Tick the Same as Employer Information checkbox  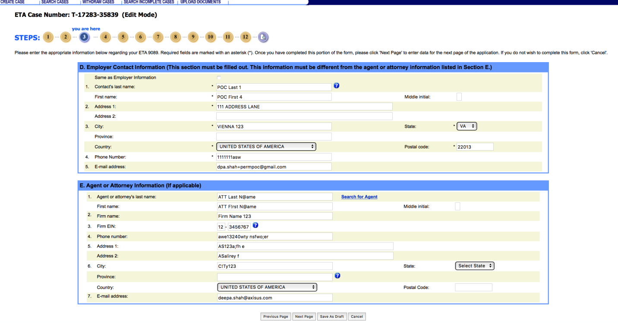tap(219, 78)
